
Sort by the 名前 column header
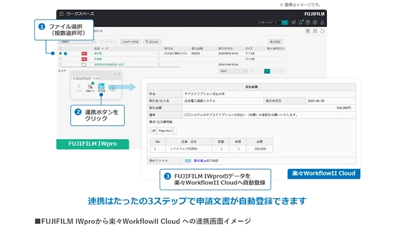pos(97,48)
